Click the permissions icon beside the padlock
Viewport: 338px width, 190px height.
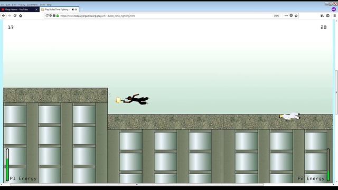click(54, 16)
